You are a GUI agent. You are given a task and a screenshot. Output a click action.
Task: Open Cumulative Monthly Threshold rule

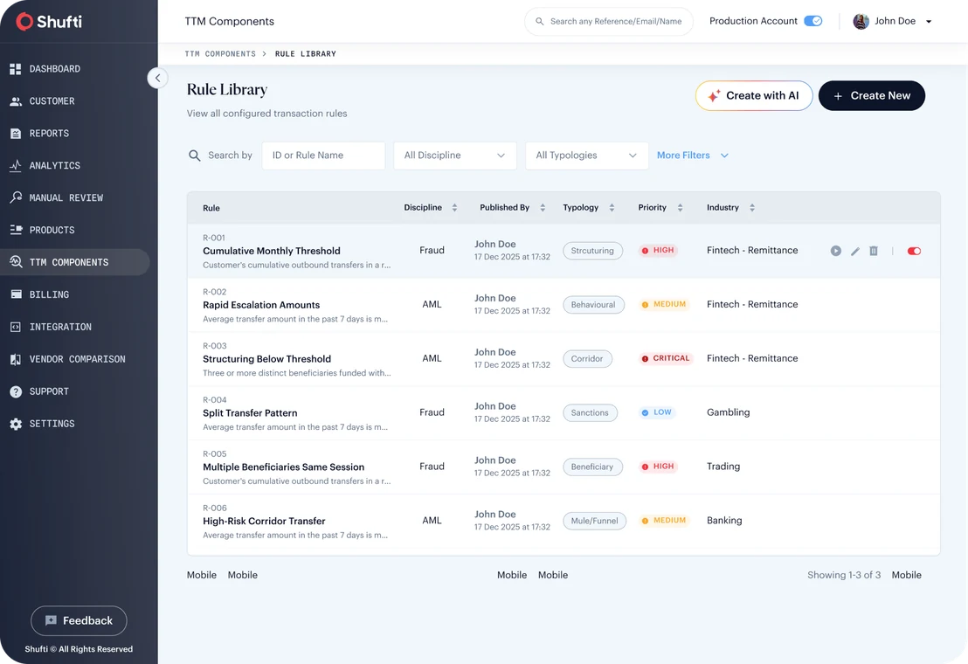272,251
